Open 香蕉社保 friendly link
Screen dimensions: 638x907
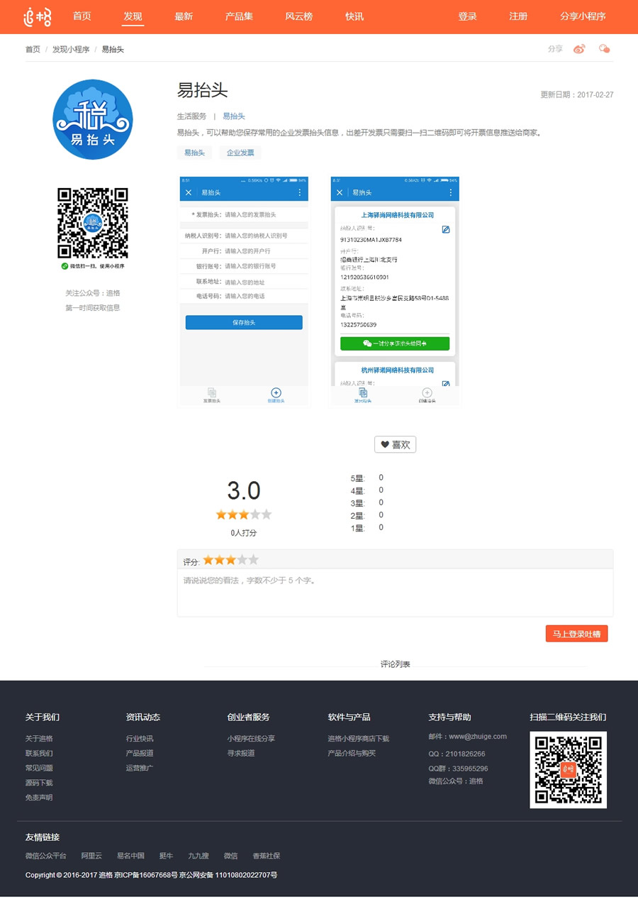pos(266,856)
